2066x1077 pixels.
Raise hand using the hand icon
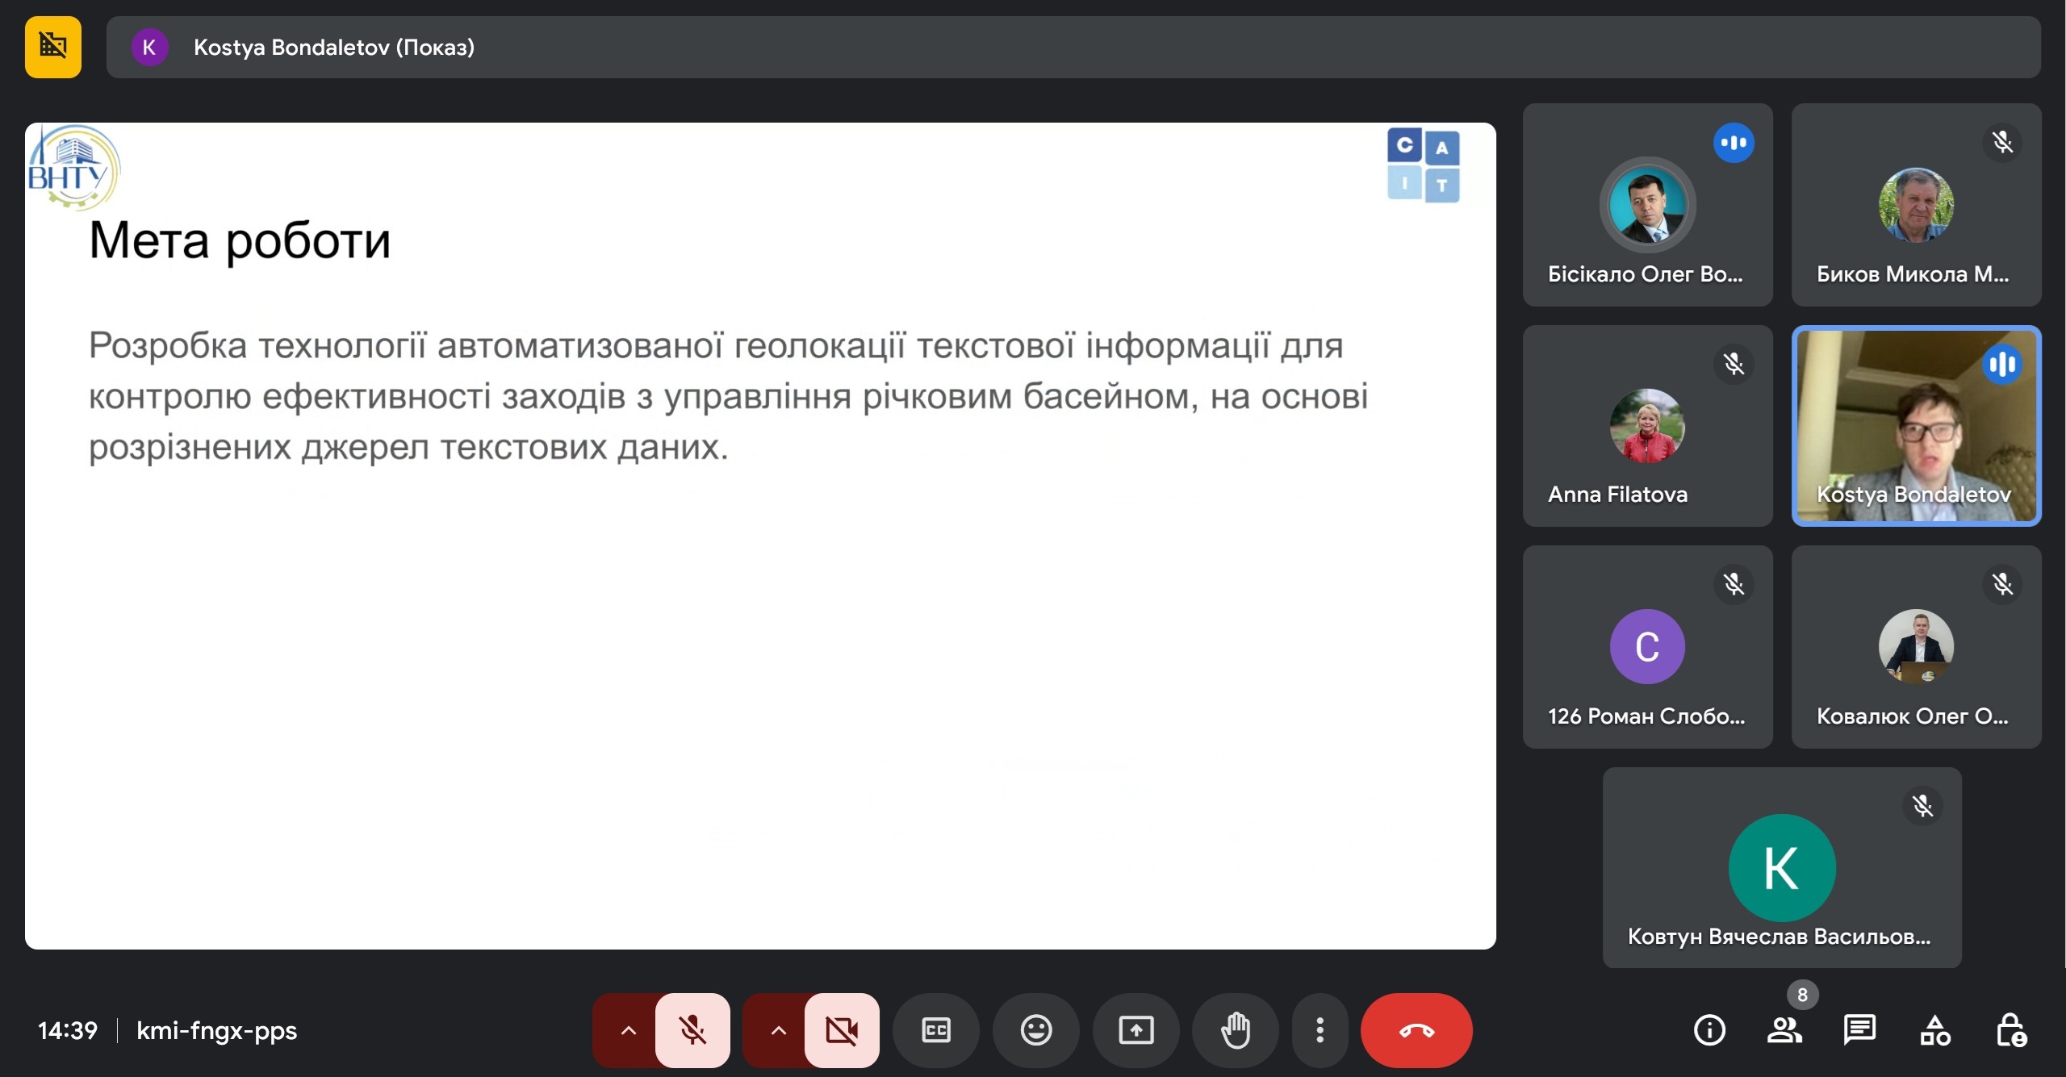(1236, 1030)
